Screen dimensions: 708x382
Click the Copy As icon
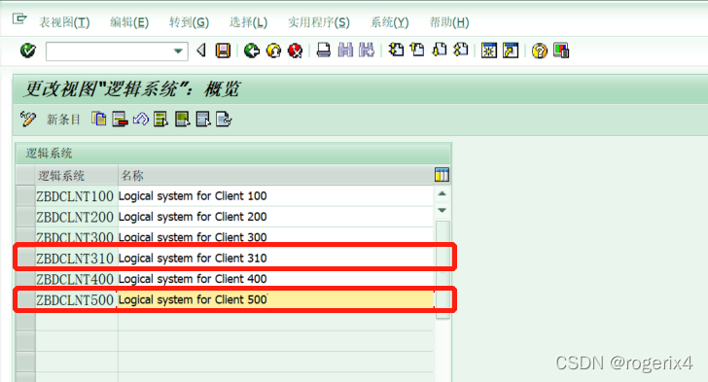click(x=99, y=120)
